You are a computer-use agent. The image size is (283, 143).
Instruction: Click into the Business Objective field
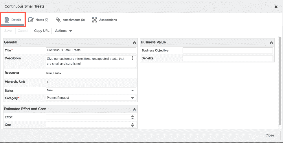pyautogui.click(x=228, y=51)
